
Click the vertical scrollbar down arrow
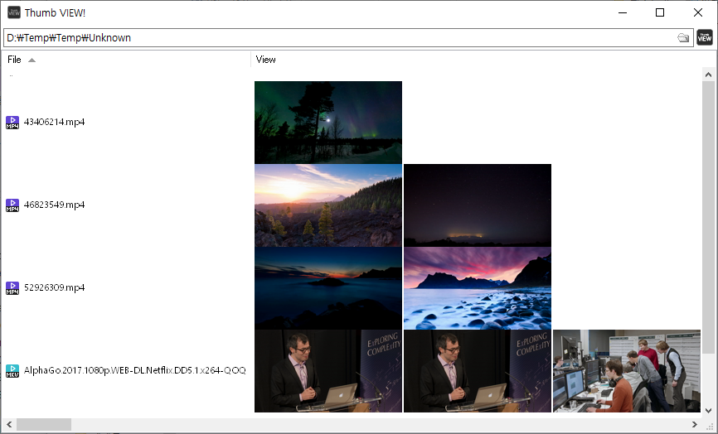pos(709,410)
